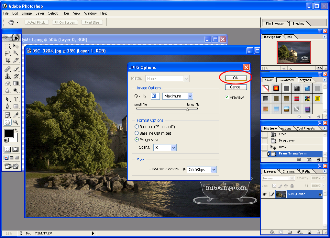This screenshot has width=330, height=238.
Task: Open the Filter menu
Action: (x=65, y=13)
